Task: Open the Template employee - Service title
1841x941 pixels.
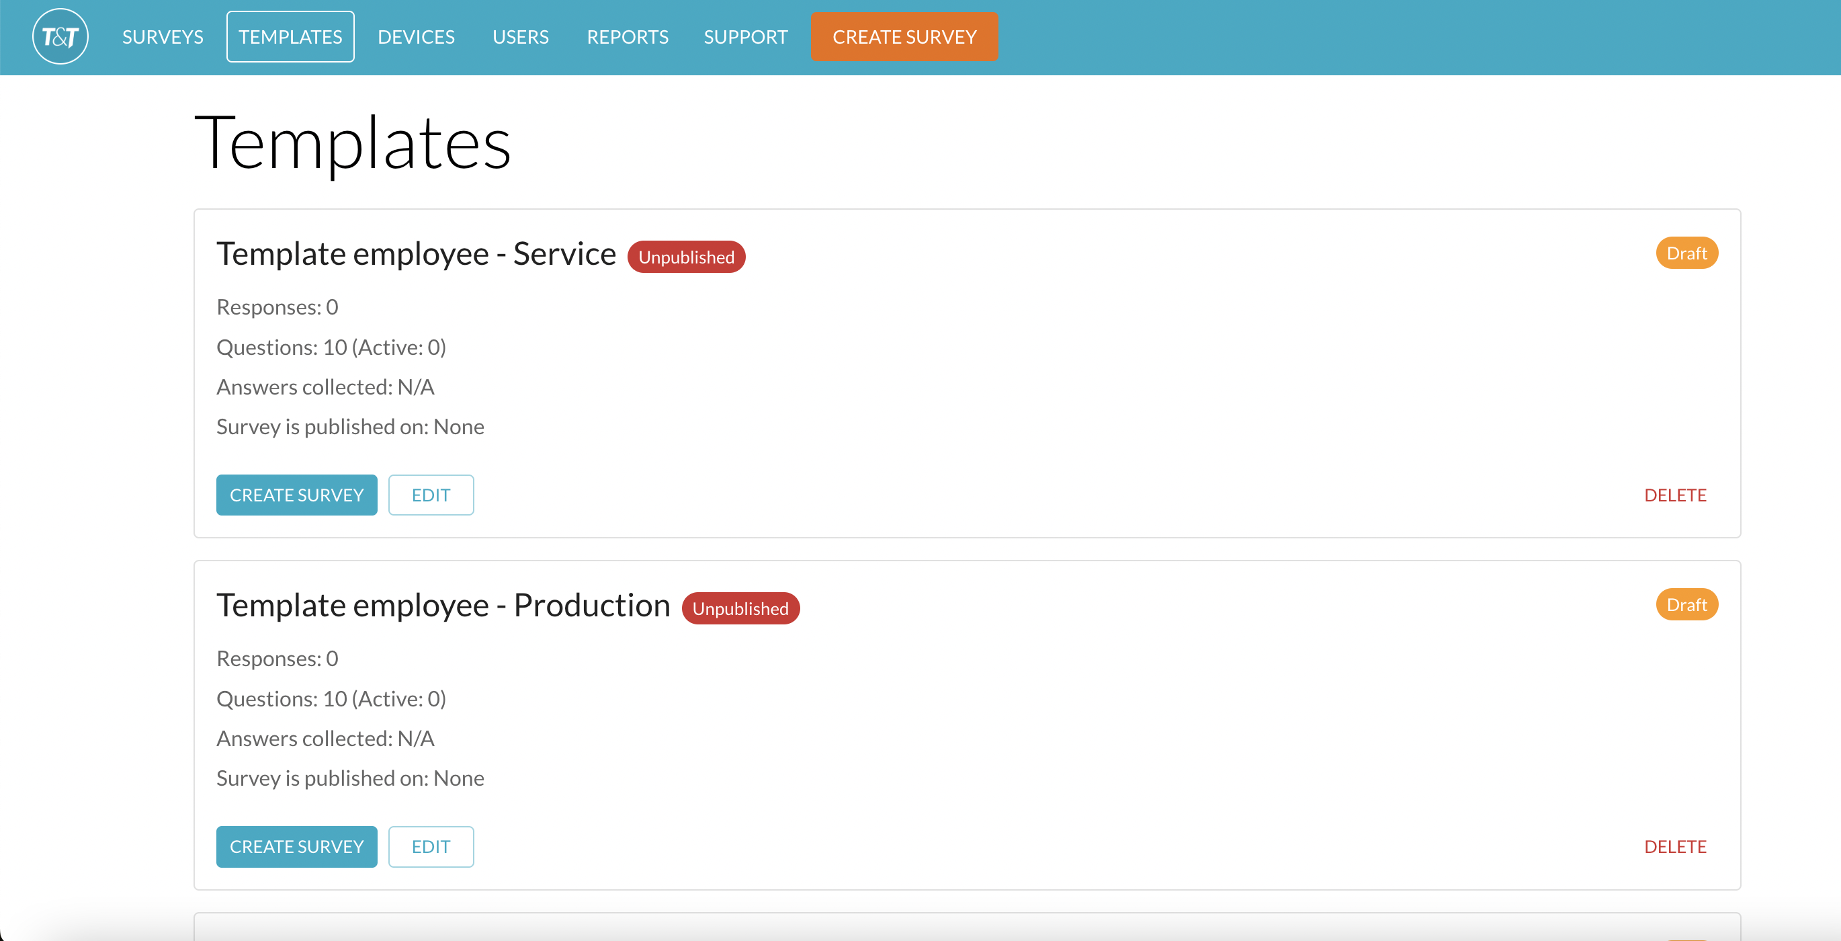Action: point(416,254)
